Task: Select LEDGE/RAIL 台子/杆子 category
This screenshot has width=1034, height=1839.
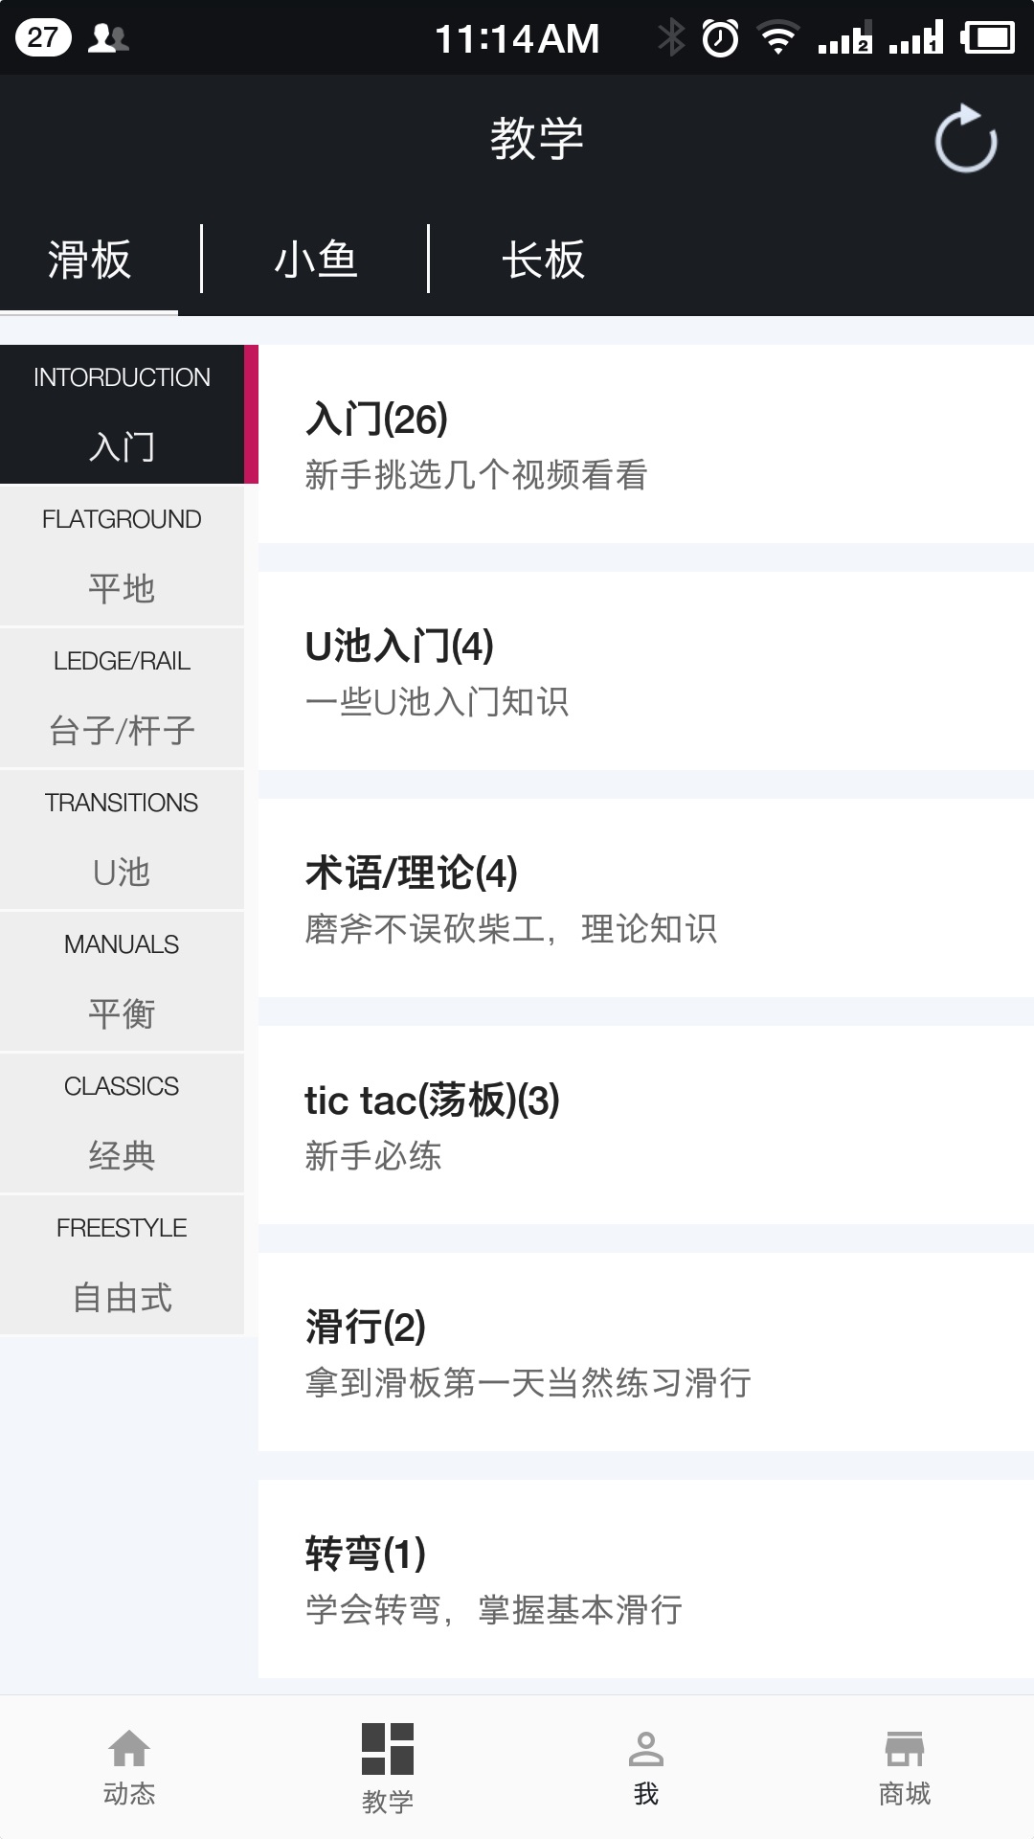Action: click(x=122, y=697)
